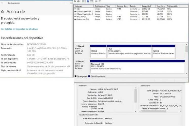Select Nuevo vol (D:) partition block on Disco 1
This screenshot has width=189, height=126.
coord(137,67)
